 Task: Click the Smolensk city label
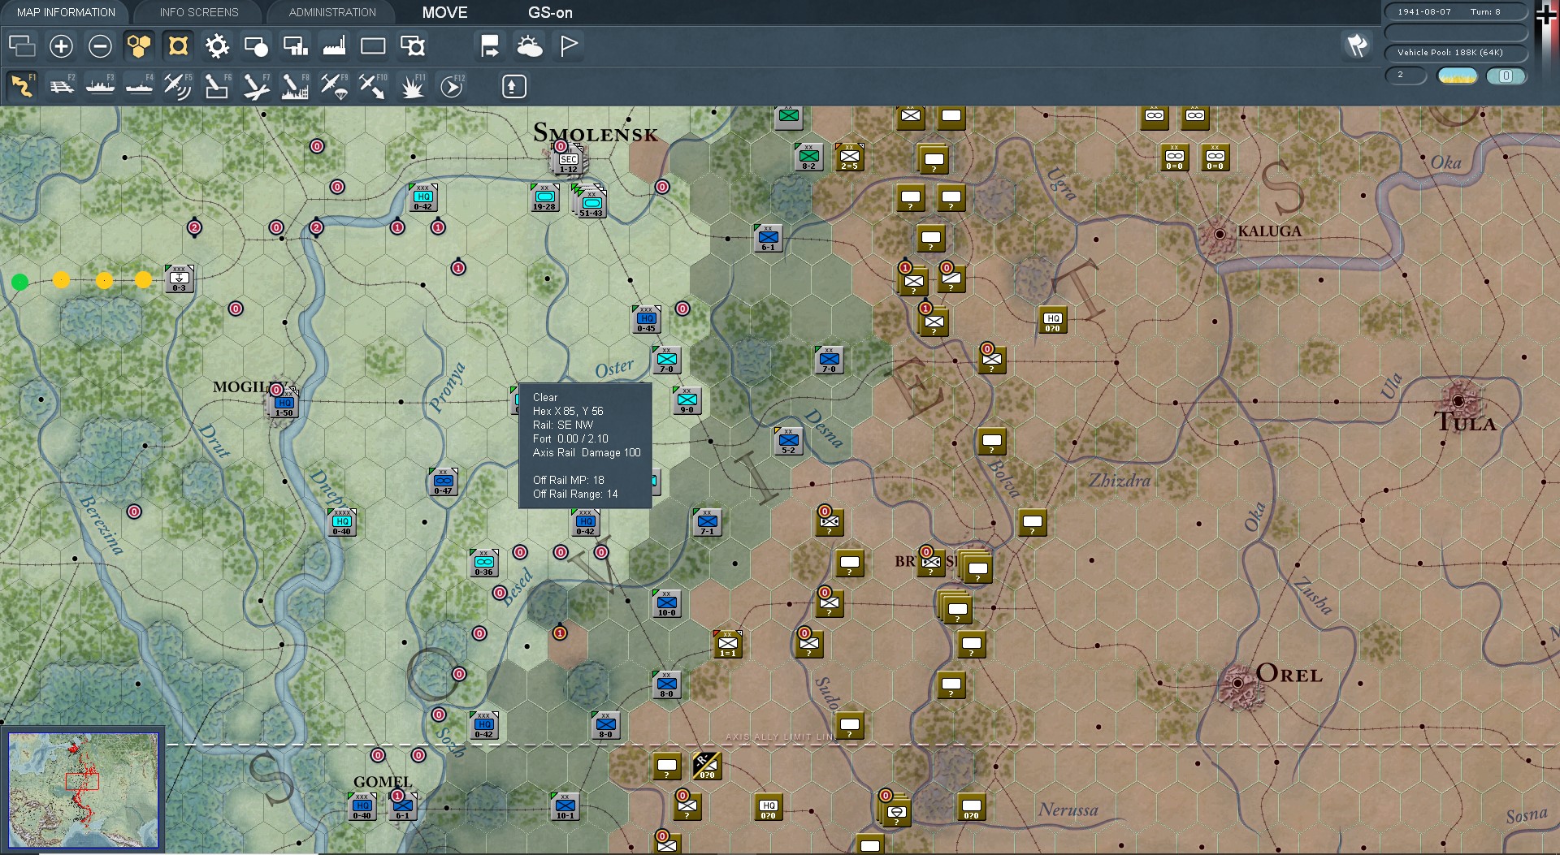coord(596,133)
